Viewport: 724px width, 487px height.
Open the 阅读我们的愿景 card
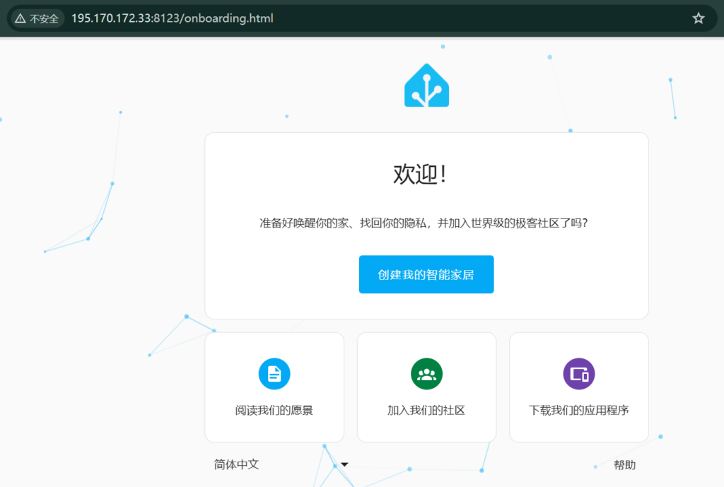pos(274,387)
